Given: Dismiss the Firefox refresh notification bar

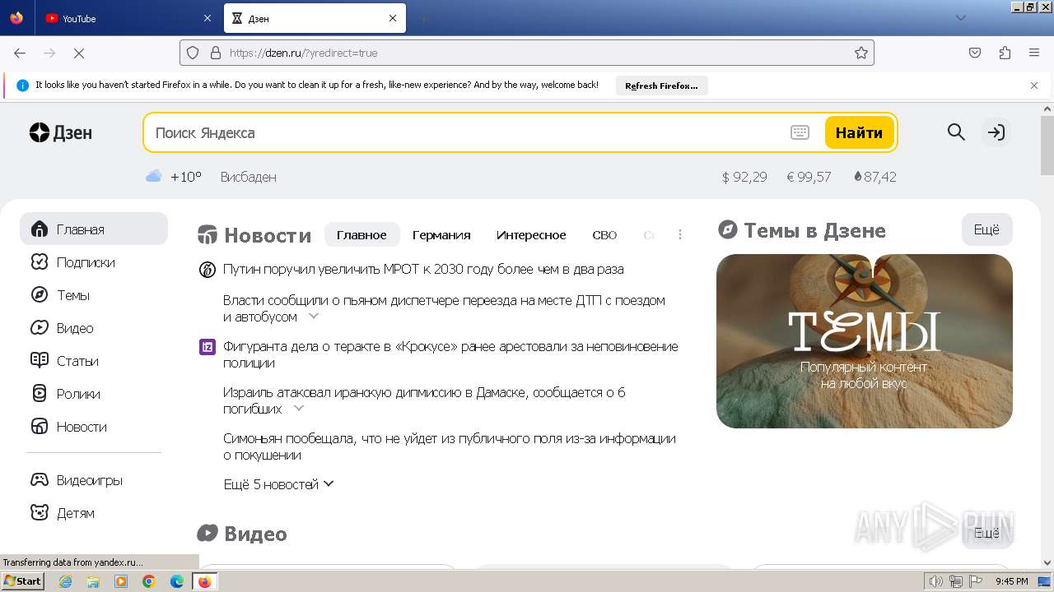Looking at the screenshot, I should pos(1034,85).
